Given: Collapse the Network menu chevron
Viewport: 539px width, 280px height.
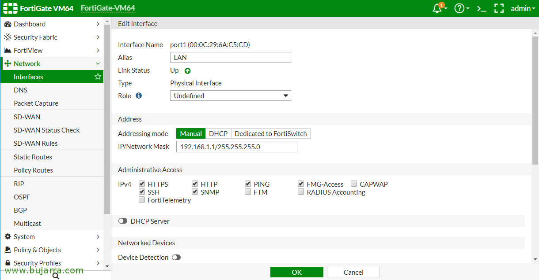Looking at the screenshot, I should (x=98, y=64).
